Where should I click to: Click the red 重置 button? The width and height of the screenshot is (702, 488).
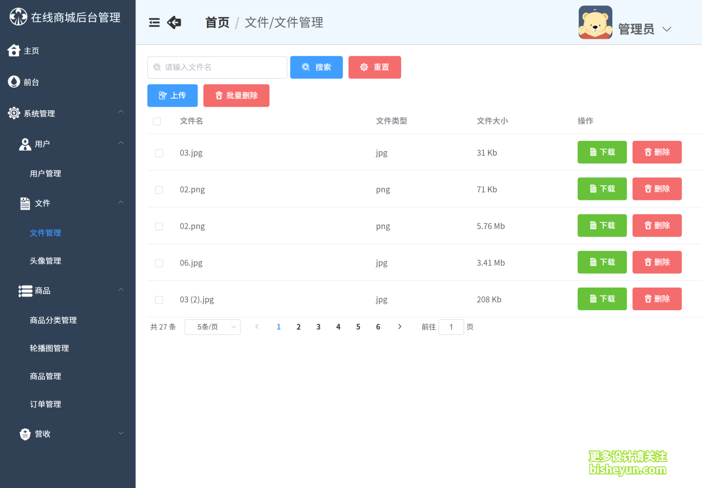(x=375, y=67)
